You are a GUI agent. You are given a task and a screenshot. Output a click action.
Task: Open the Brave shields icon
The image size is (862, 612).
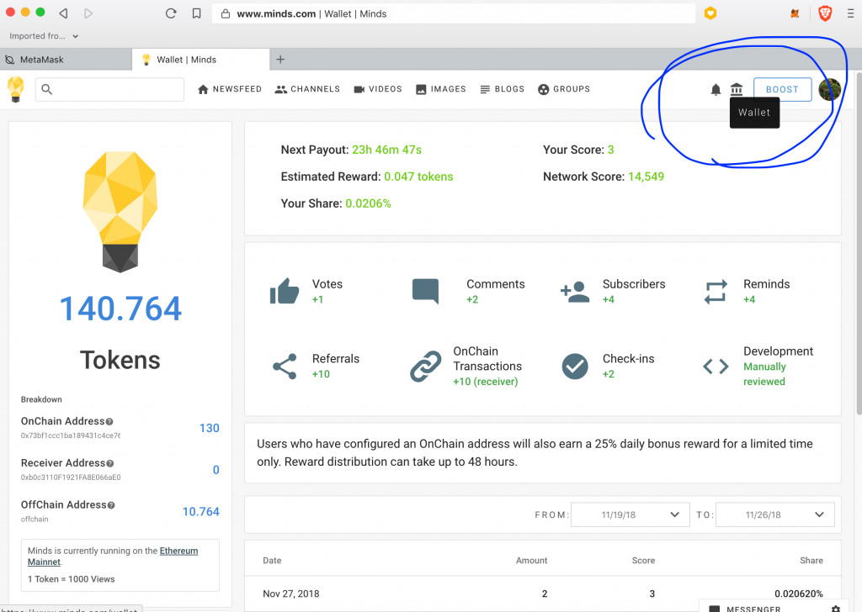825,13
